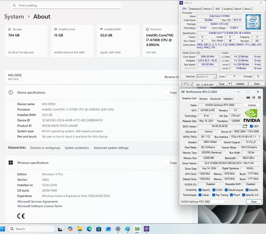
Task: Open Copilot from the taskbar
Action: tap(70, 229)
